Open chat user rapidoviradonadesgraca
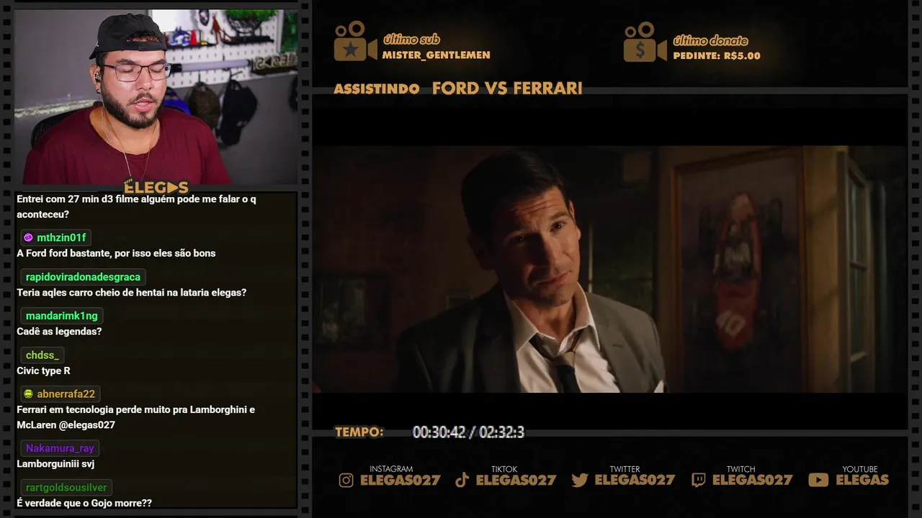 [83, 277]
